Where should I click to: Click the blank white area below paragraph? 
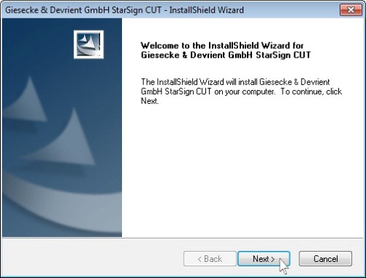[x=243, y=170]
